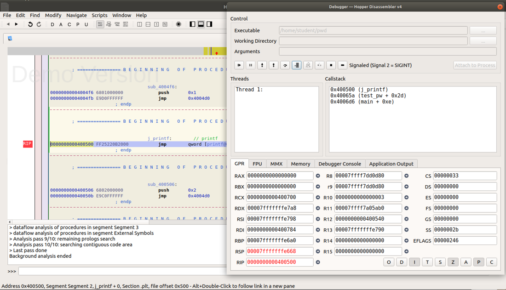Click the Step Into button
506x290 pixels.
tap(262, 65)
